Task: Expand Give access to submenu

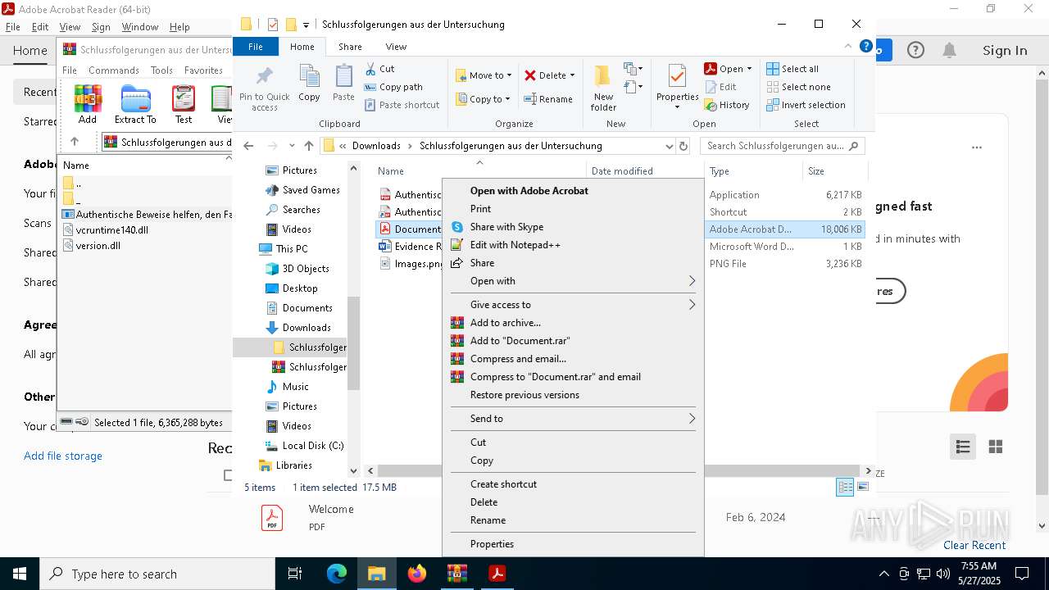Action: pyautogui.click(x=572, y=305)
